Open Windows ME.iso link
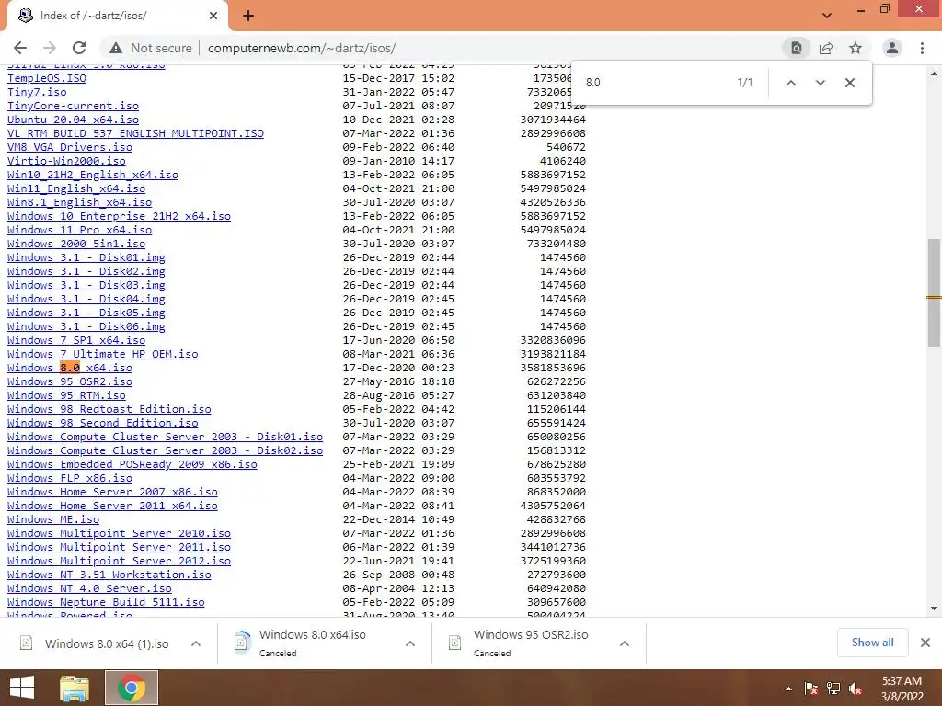The image size is (942, 706). [53, 520]
